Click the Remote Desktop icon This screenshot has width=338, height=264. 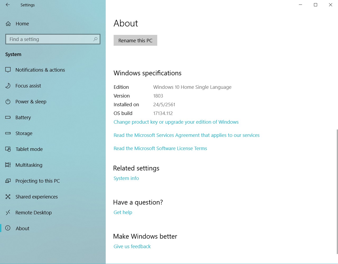(x=8, y=212)
